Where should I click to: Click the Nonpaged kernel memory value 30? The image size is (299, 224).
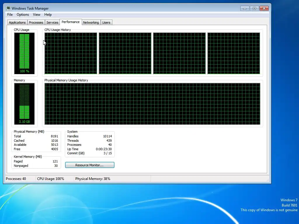(x=56, y=166)
